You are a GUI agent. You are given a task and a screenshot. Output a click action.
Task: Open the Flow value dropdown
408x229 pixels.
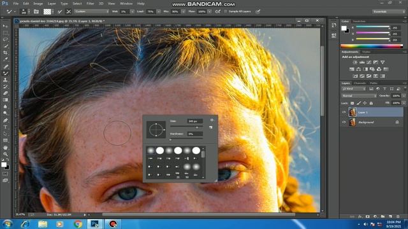[x=210, y=11]
